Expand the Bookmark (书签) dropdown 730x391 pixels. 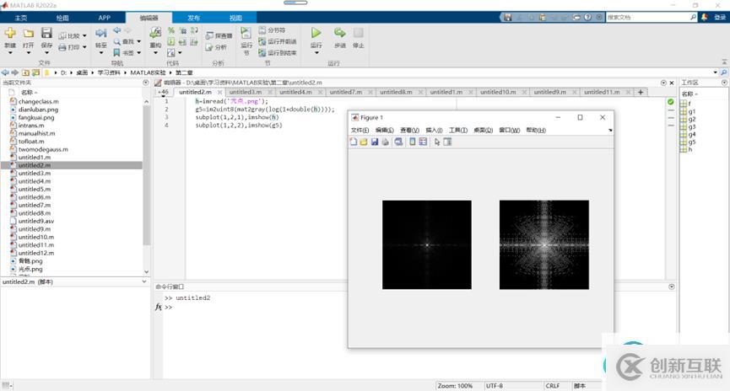point(139,52)
